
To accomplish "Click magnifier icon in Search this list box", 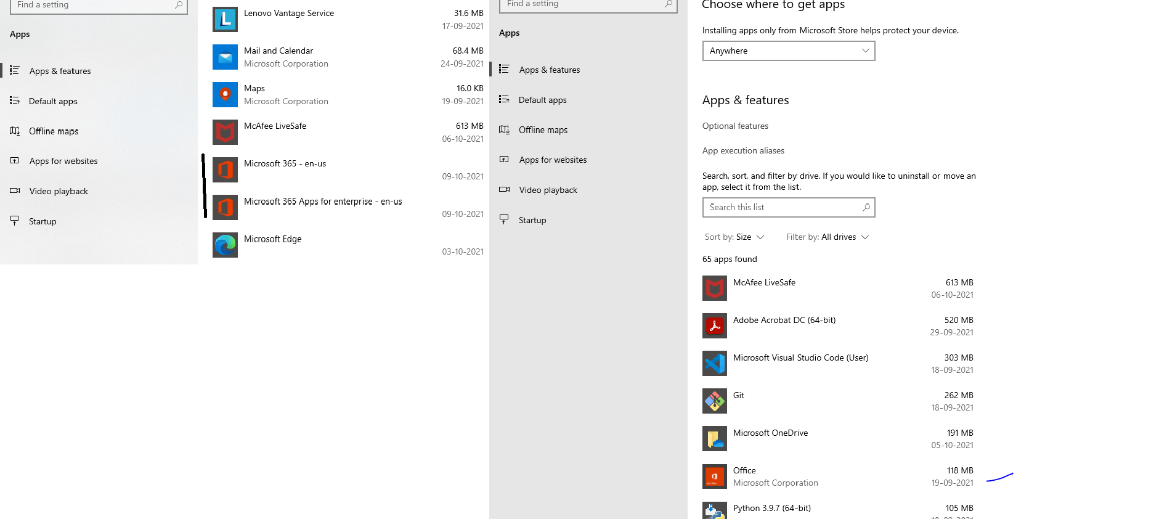I will pos(866,207).
